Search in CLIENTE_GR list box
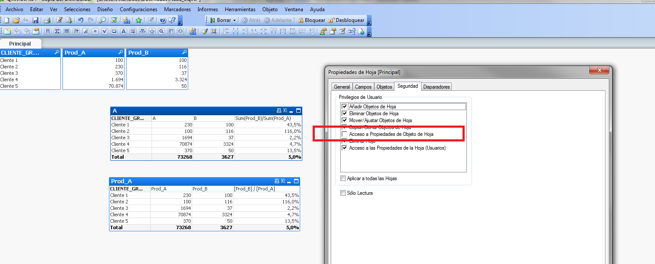This screenshot has width=655, height=264. [x=57, y=52]
